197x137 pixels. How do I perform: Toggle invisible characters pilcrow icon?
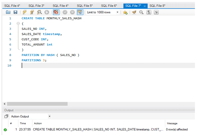149,12
